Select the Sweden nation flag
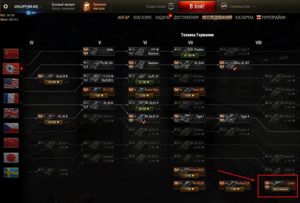The height and width of the screenshot is (203, 300). (11, 172)
